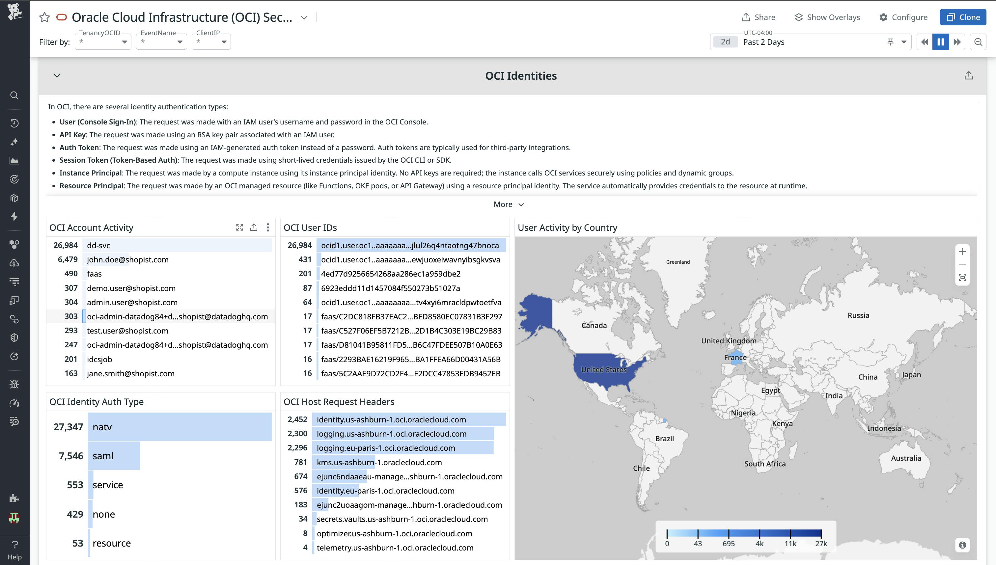The image size is (996, 565).
Task: Open Datadog search from the sidebar
Action: pyautogui.click(x=14, y=95)
